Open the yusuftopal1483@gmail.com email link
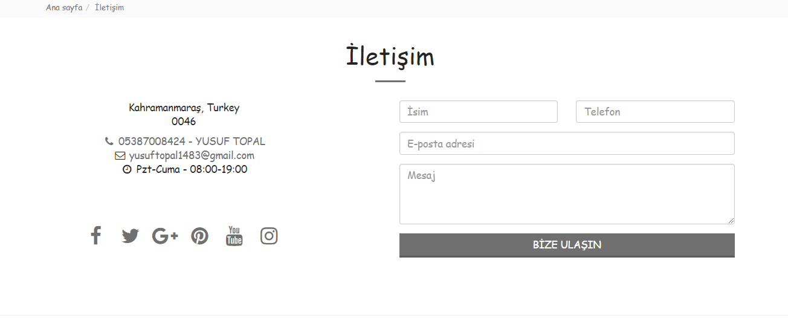 coord(192,155)
